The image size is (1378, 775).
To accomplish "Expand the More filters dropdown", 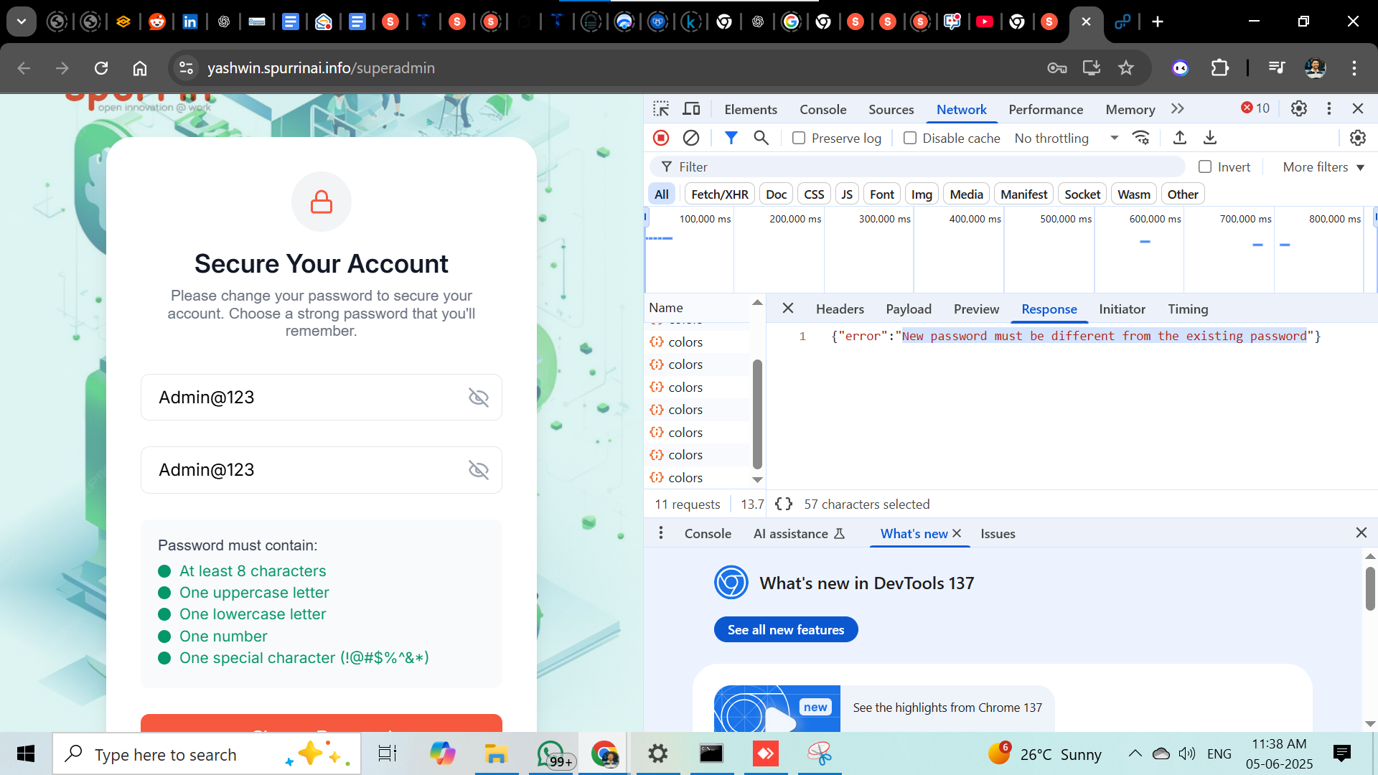I will pyautogui.click(x=1323, y=167).
